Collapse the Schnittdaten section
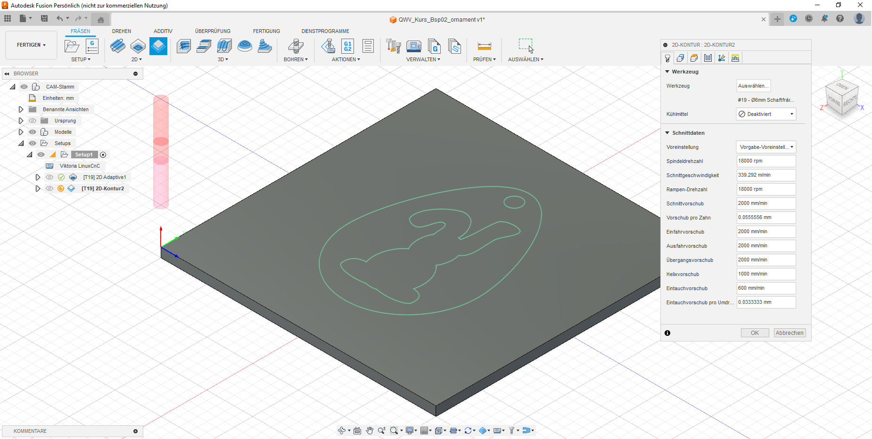Screen dimensions: 872x439 pyautogui.click(x=667, y=133)
